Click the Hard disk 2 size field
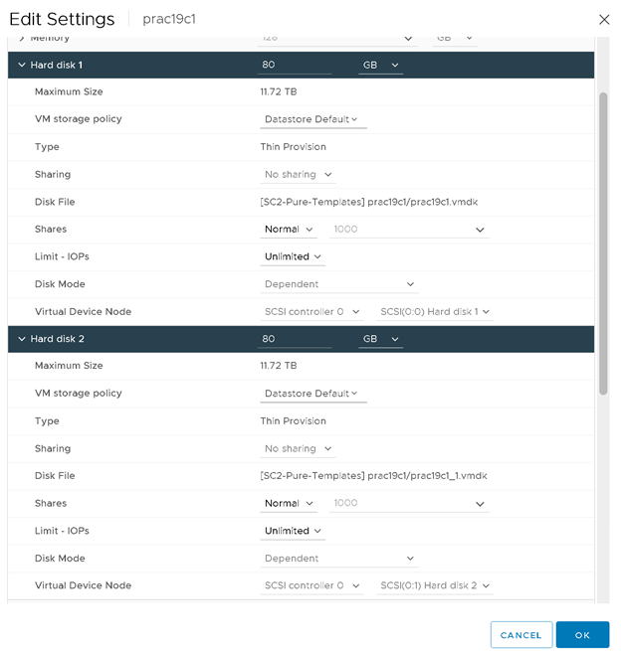Viewport: 621px width, 651px height. click(x=295, y=339)
